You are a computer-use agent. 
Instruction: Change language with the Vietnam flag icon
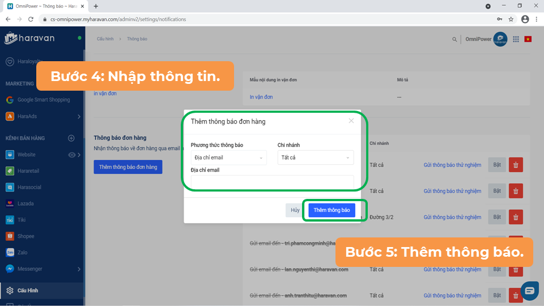(528, 39)
